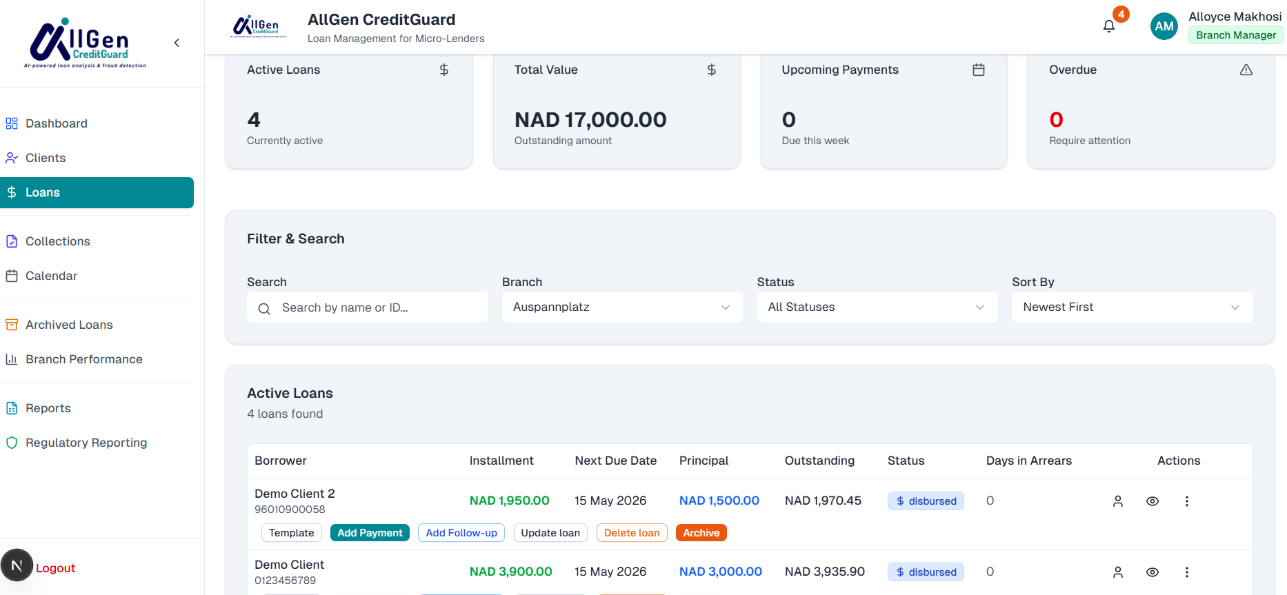1287x595 pixels.
Task: Click the search by name or ID field
Action: 368,307
